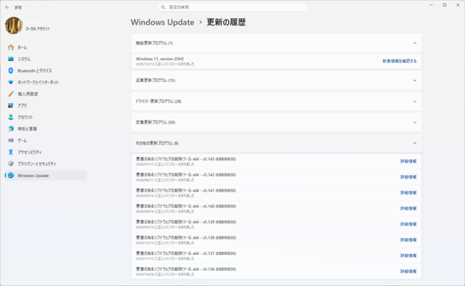This screenshot has width=465, height=286.
Task: Open ネットワークとインターネット page
Action: coord(45,82)
